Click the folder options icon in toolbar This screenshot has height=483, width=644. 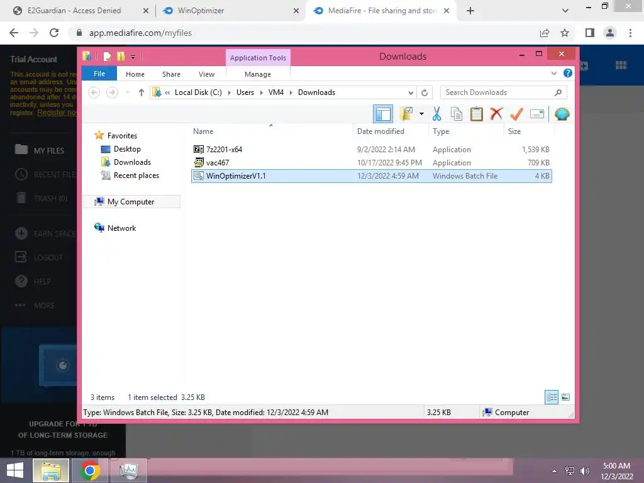[406, 114]
